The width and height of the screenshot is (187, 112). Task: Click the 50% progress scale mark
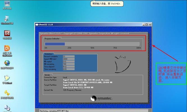(x=92, y=48)
